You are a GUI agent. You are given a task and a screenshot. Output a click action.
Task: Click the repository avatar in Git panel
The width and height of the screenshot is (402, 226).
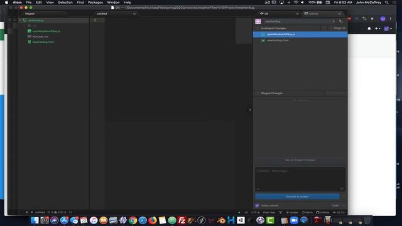coord(258,21)
